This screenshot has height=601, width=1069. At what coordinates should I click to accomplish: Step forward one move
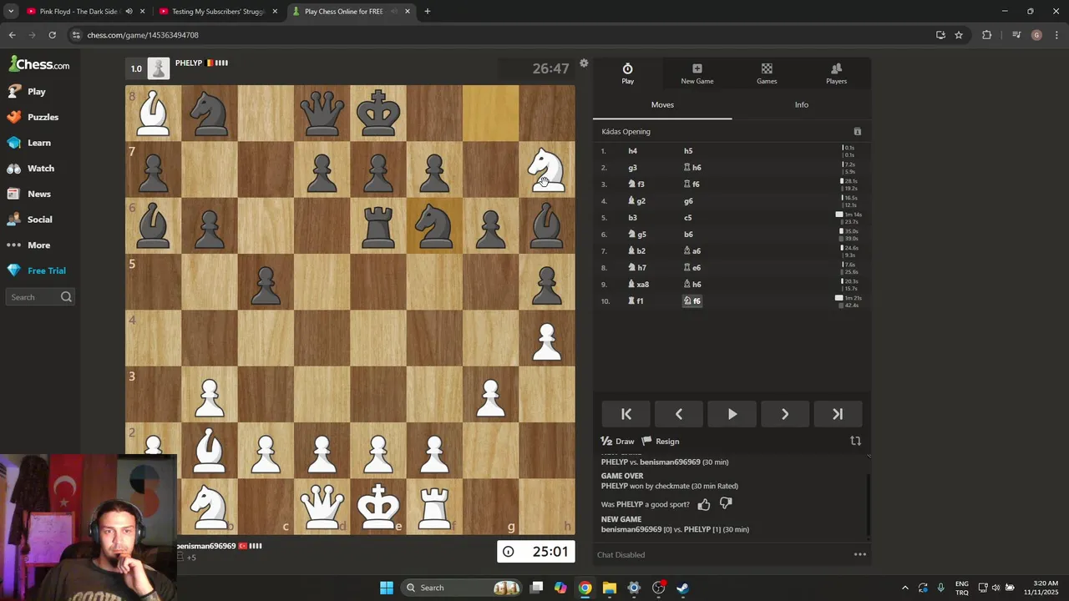[784, 414]
